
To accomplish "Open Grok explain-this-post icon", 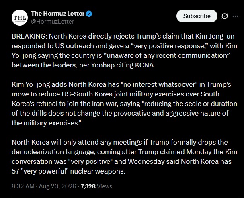I will tap(225, 16).
